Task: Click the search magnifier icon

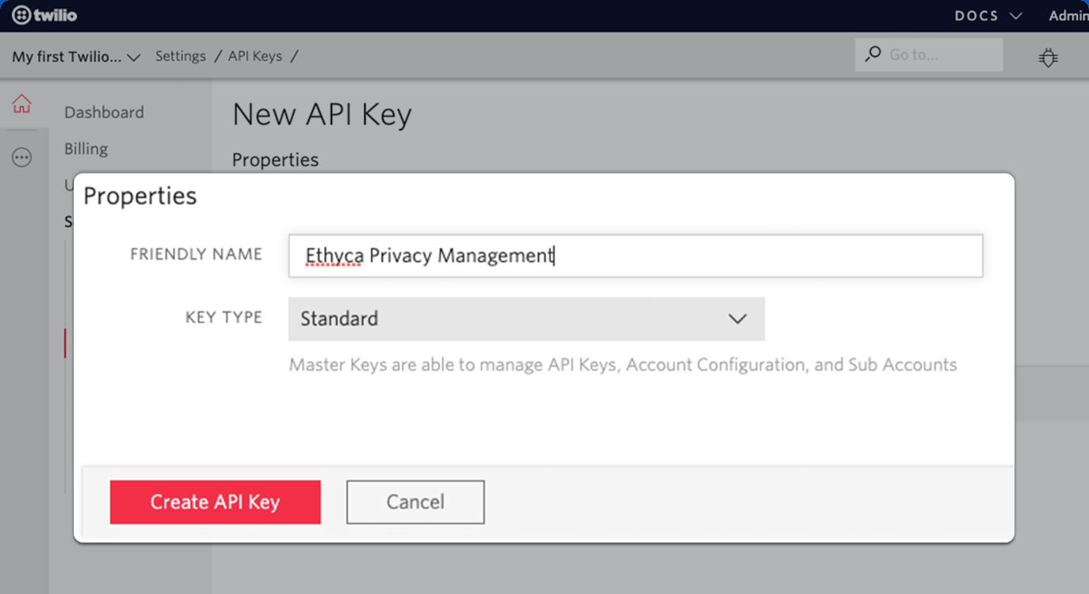Action: tap(873, 54)
